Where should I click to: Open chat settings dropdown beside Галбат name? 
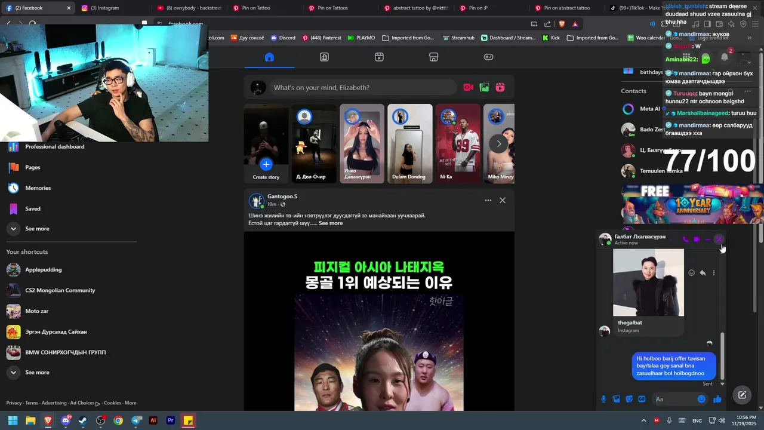[x=671, y=239]
